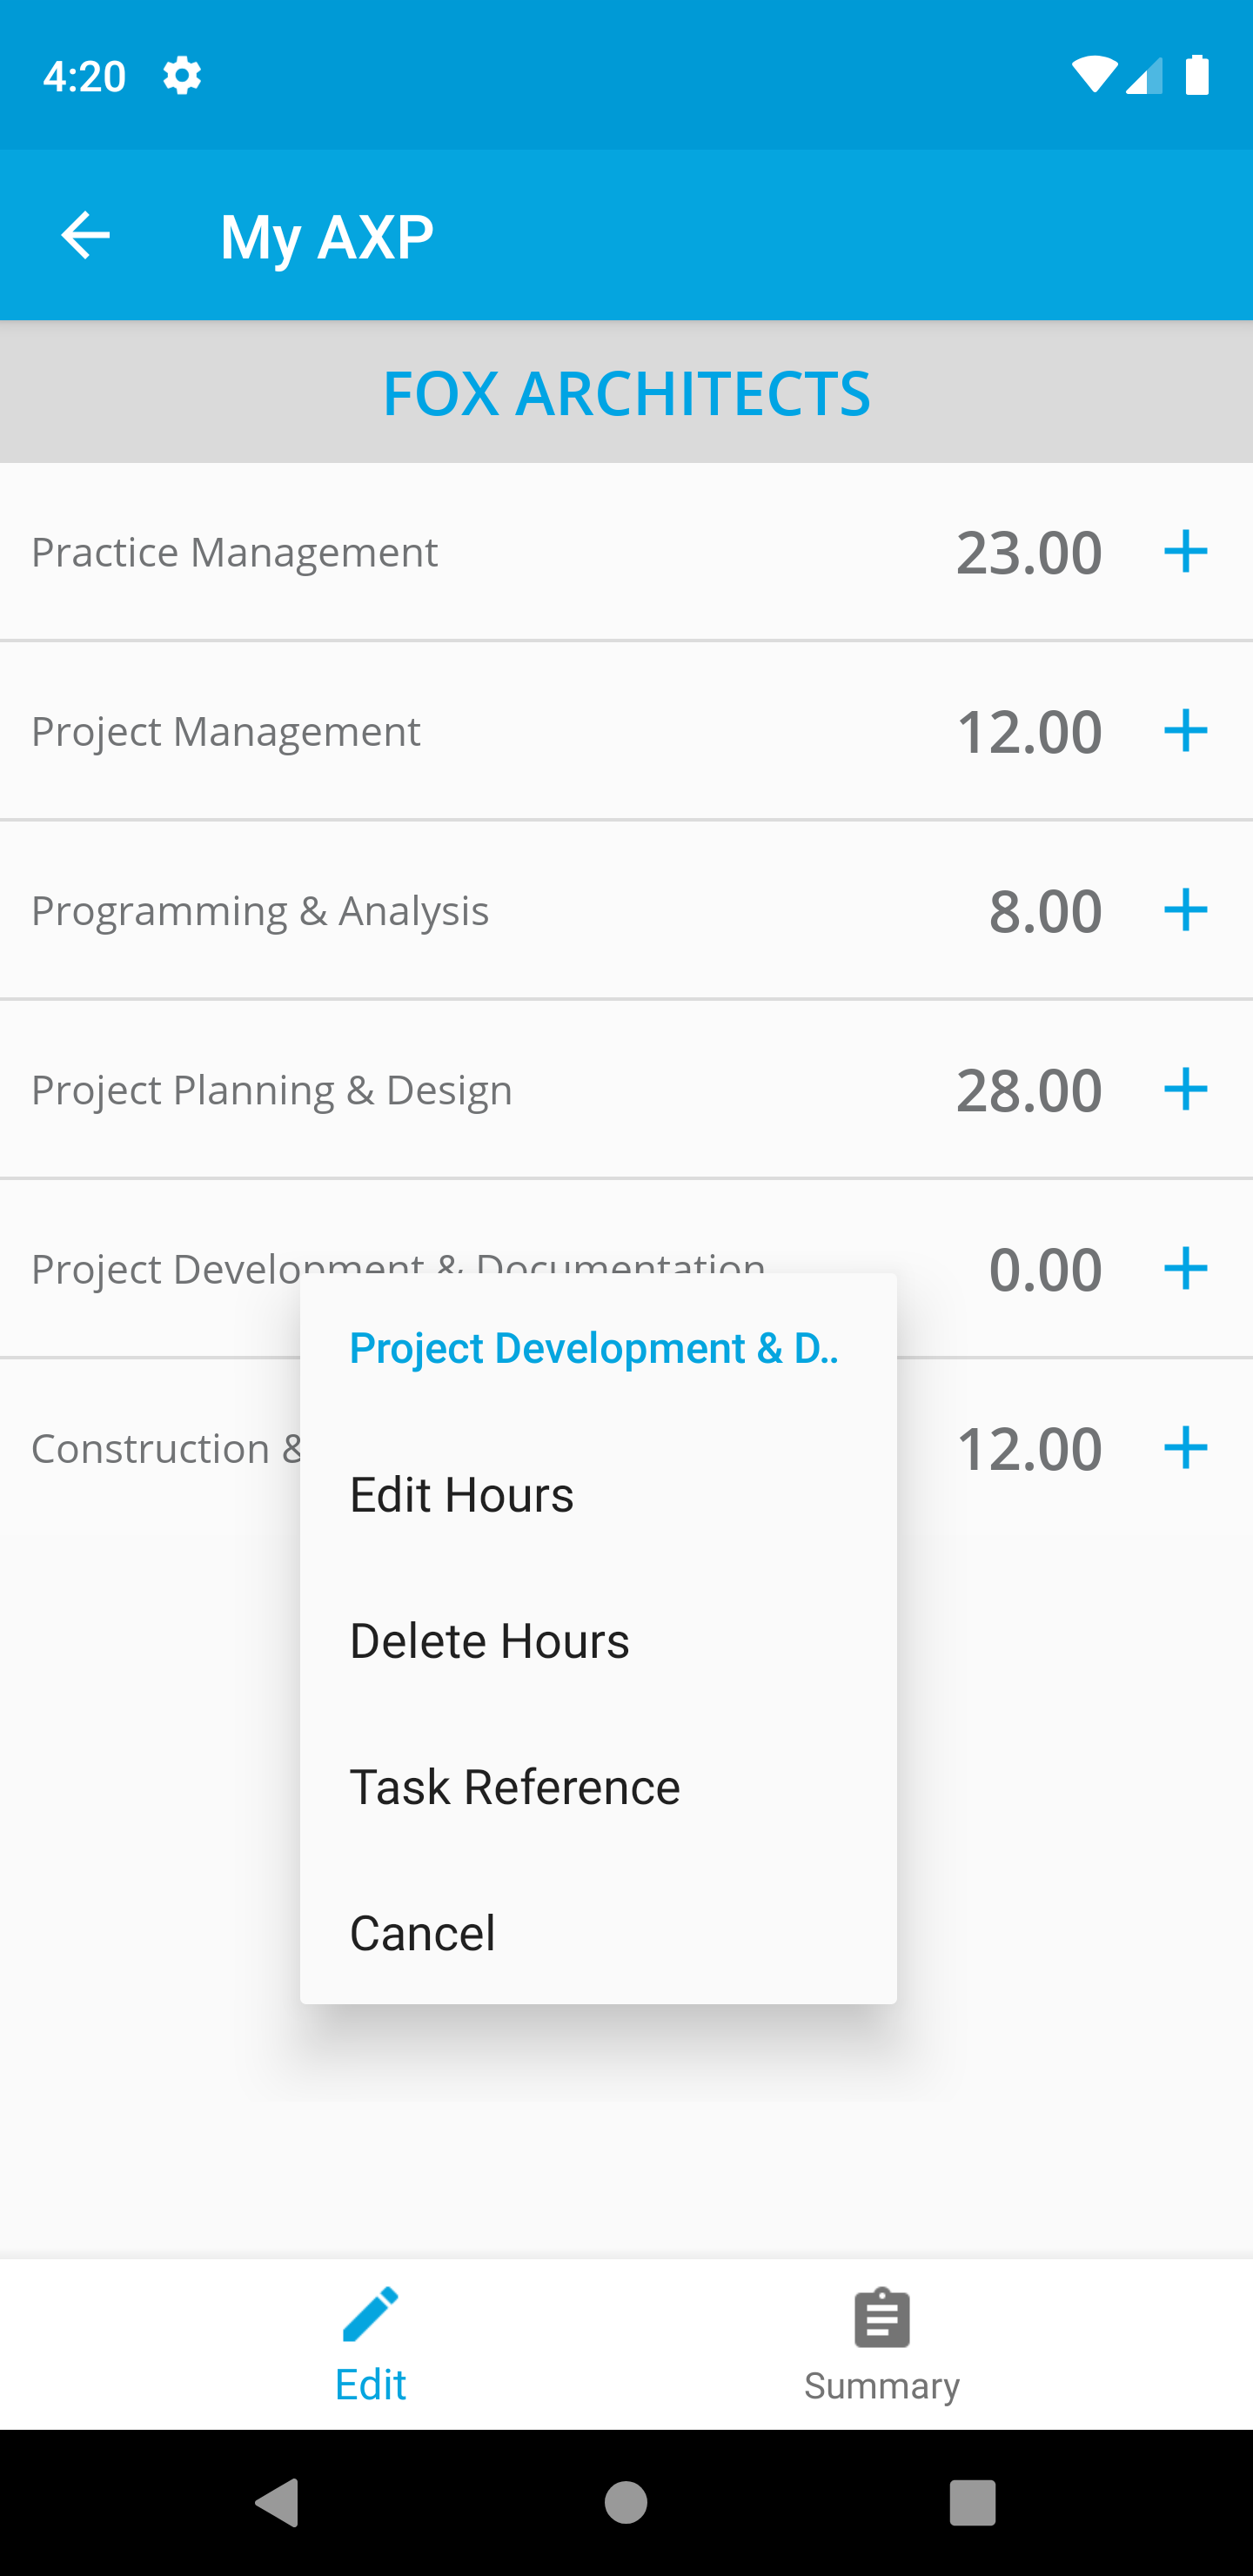Add hours to Programming & Analysis
1253x2576 pixels.
pos(1185,909)
